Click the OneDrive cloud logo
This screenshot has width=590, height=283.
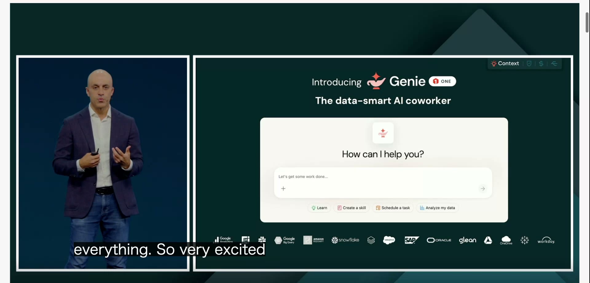[506, 240]
